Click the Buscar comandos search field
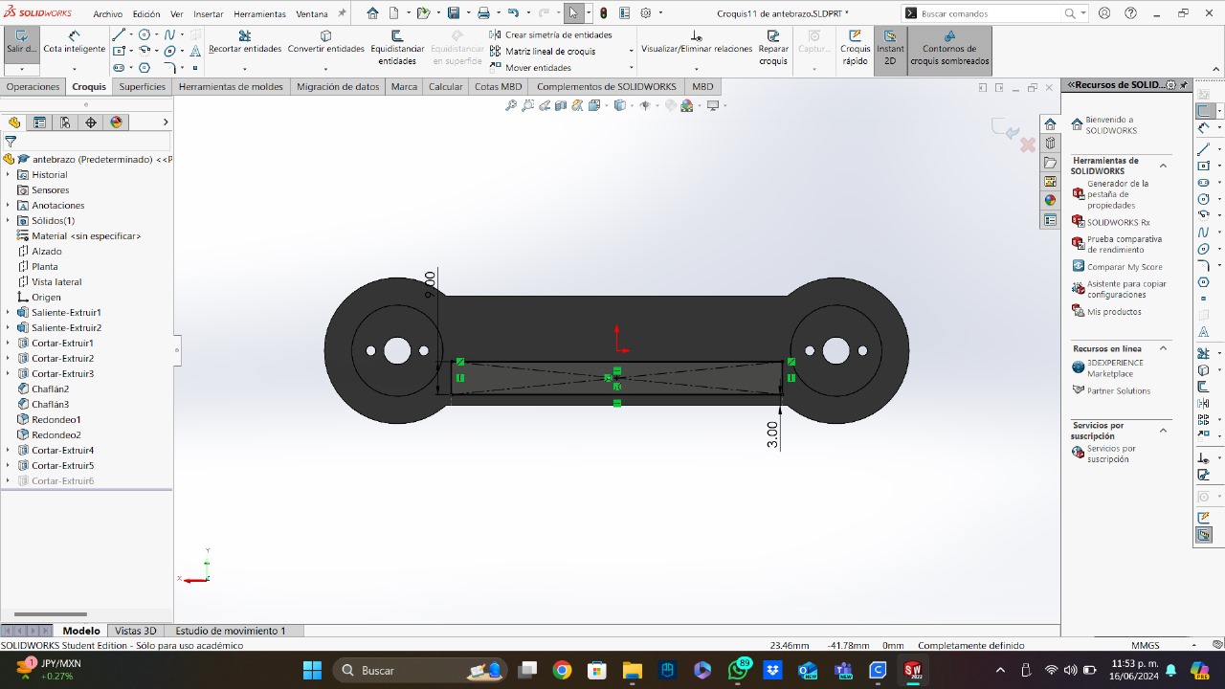The height and width of the screenshot is (689, 1225). pos(991,13)
